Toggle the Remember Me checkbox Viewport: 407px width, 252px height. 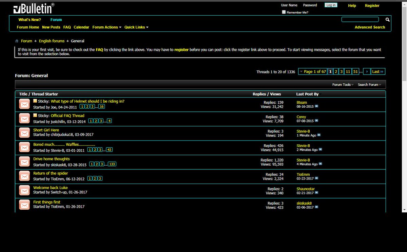(284, 12)
